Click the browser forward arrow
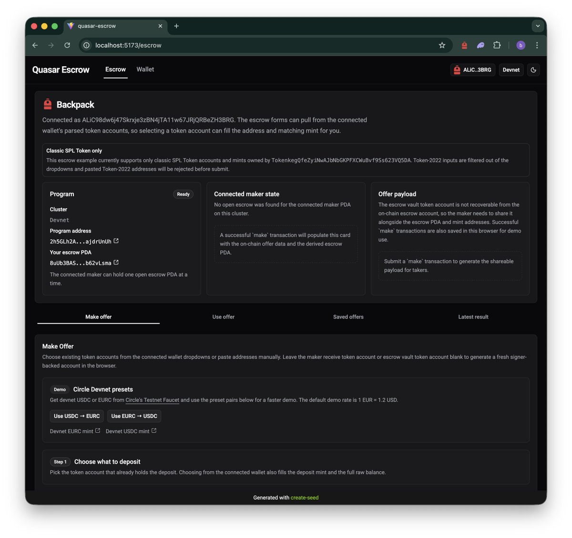The width and height of the screenshot is (572, 538). tap(51, 45)
